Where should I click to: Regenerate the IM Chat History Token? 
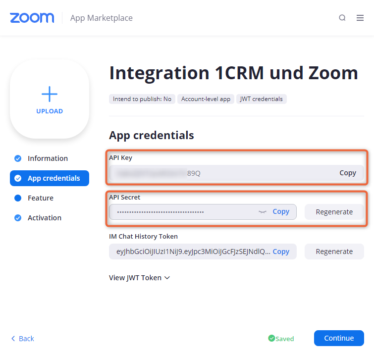pos(334,252)
